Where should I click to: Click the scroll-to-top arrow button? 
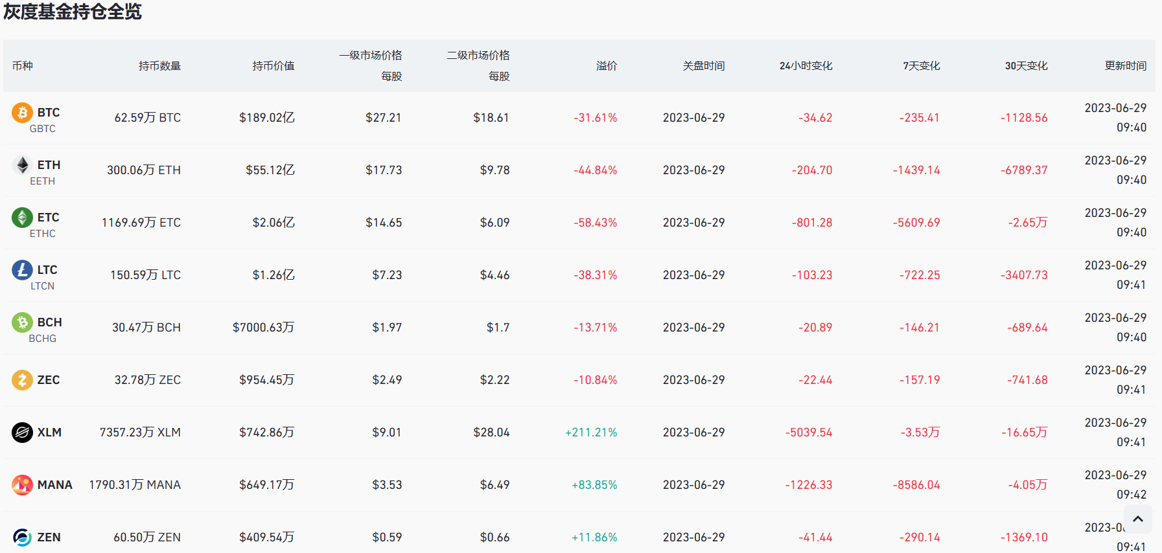pyautogui.click(x=1137, y=519)
